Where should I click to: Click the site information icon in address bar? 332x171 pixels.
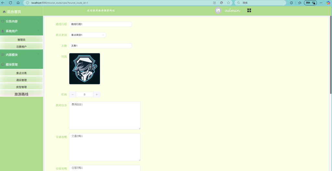tap(27, 3)
